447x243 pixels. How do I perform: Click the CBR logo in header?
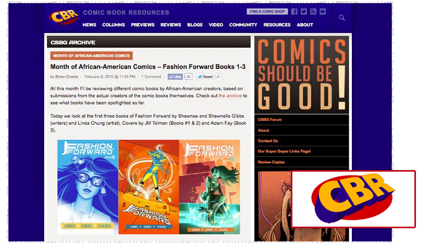pyautogui.click(x=64, y=17)
